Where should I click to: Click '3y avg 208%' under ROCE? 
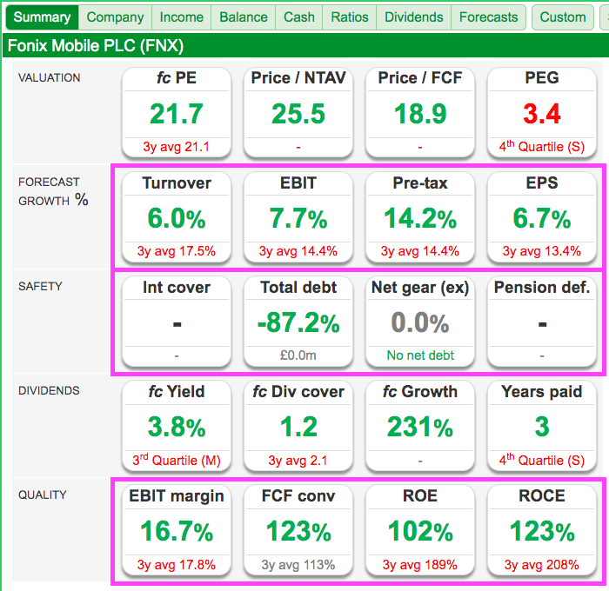coord(542,565)
